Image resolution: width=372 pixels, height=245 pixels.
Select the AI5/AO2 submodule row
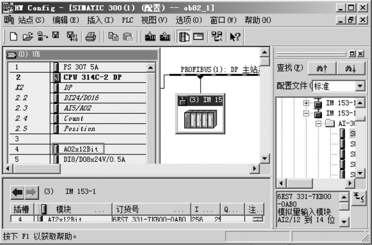[77, 108]
